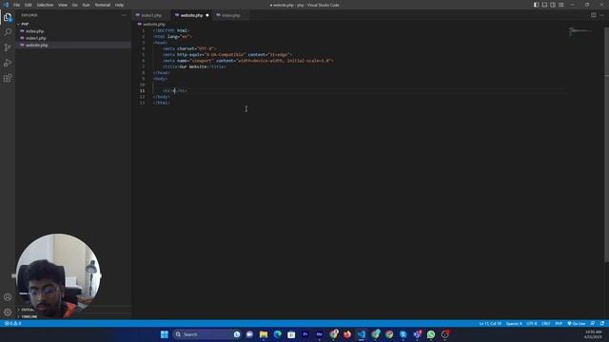Open the Selection menu
The height and width of the screenshot is (342, 609).
click(x=45, y=5)
